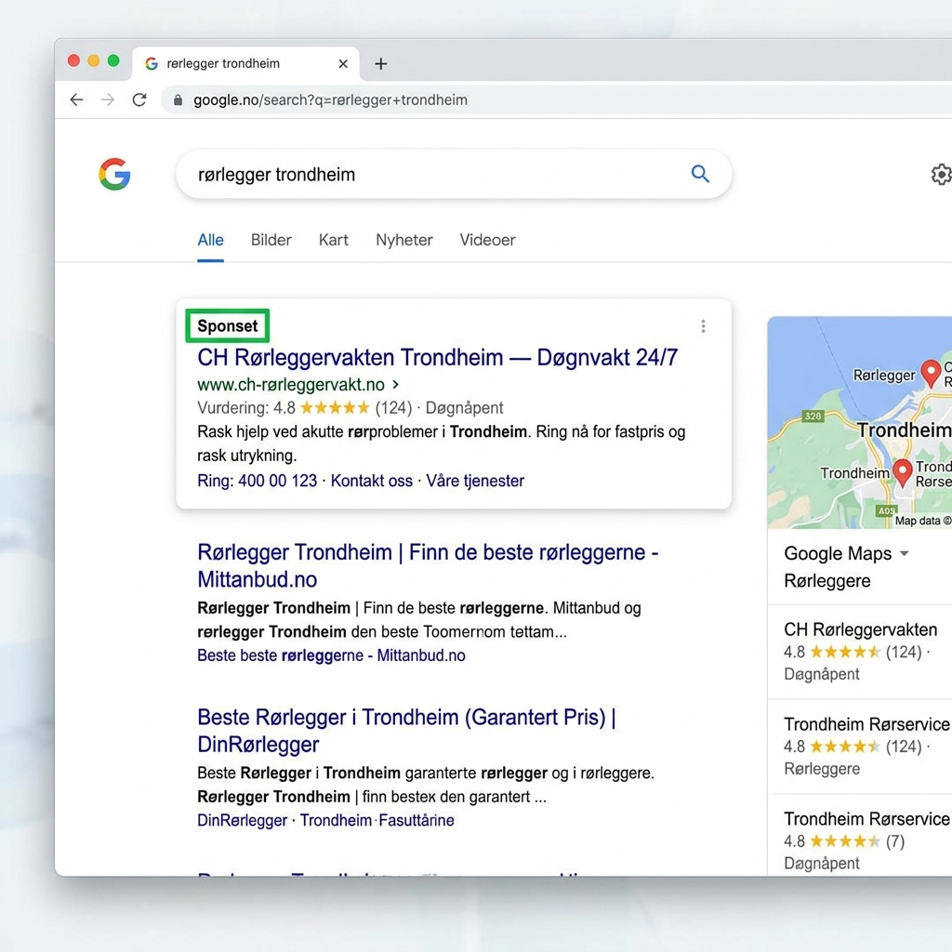Click the address bar URL field
952x952 pixels.
point(556,100)
